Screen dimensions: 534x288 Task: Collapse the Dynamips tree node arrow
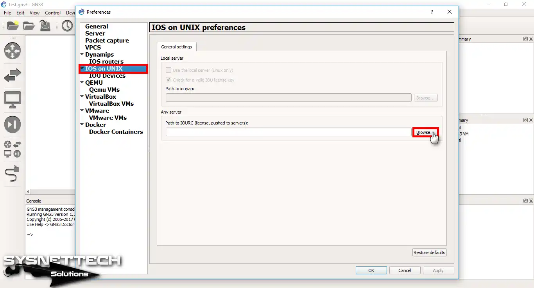(x=82, y=54)
